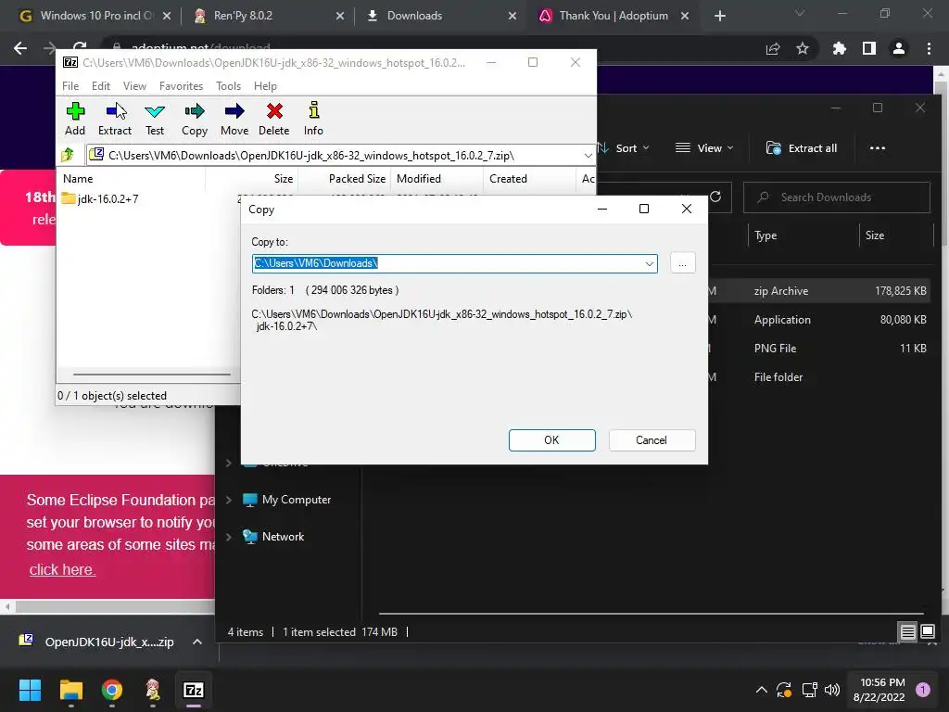Viewport: 949px width, 712px height.
Task: Switch Explorer to large thumbnails view icon
Action: coord(928,632)
